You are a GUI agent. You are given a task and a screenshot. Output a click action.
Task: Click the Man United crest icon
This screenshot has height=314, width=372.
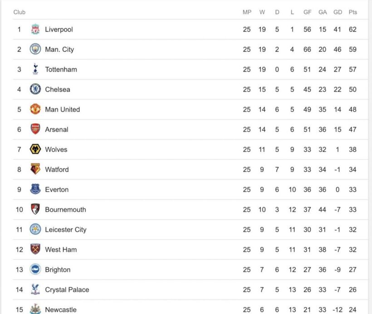tap(35, 109)
